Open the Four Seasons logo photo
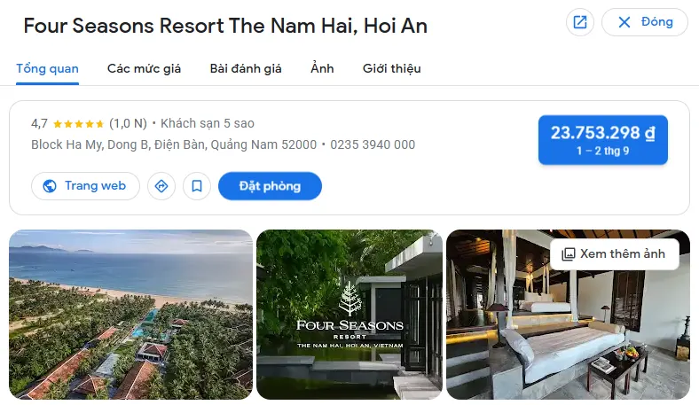The width and height of the screenshot is (699, 405). (x=349, y=314)
